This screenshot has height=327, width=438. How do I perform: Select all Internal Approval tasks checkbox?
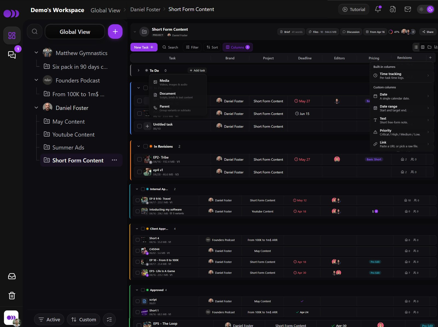(143, 189)
